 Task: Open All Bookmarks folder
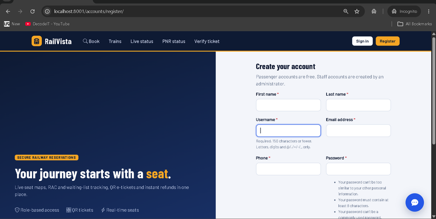pos(415,24)
